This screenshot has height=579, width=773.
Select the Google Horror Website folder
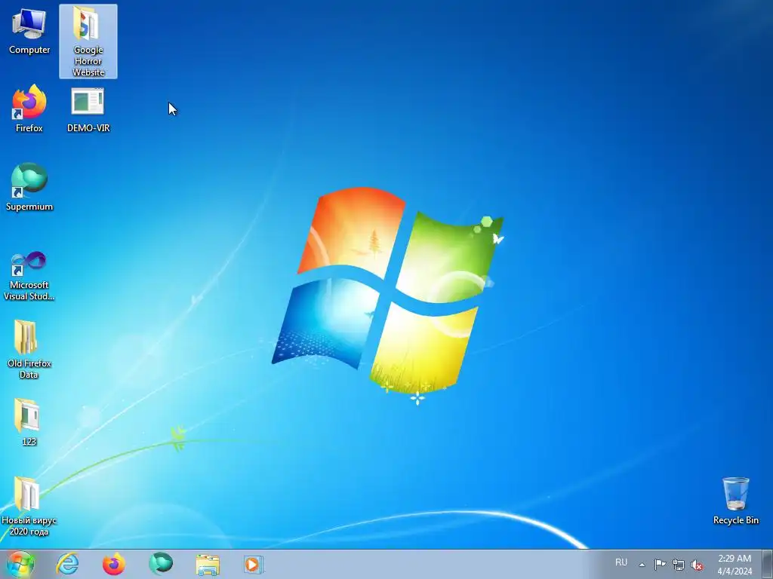tap(88, 41)
